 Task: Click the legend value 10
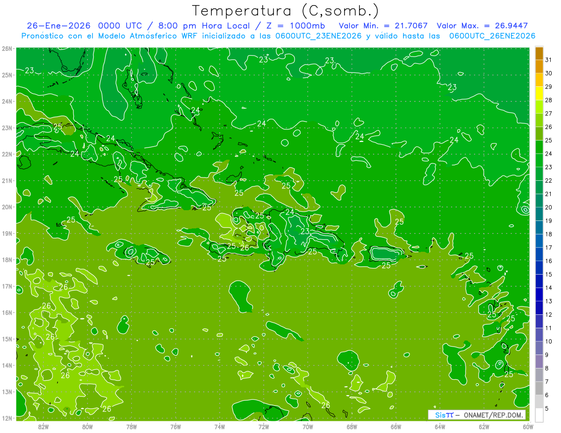click(x=548, y=341)
